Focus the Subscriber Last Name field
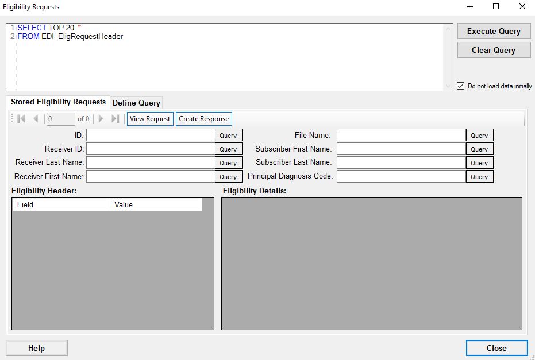 pyautogui.click(x=401, y=162)
